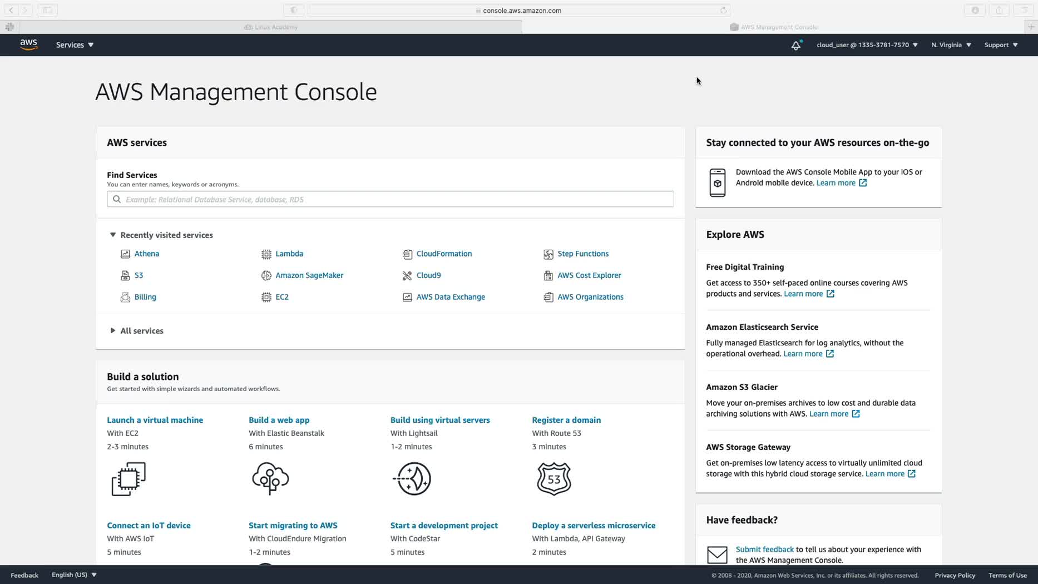Image resolution: width=1038 pixels, height=584 pixels.
Task: Click Learn more for AWS Storage Gateway
Action: coord(891,474)
